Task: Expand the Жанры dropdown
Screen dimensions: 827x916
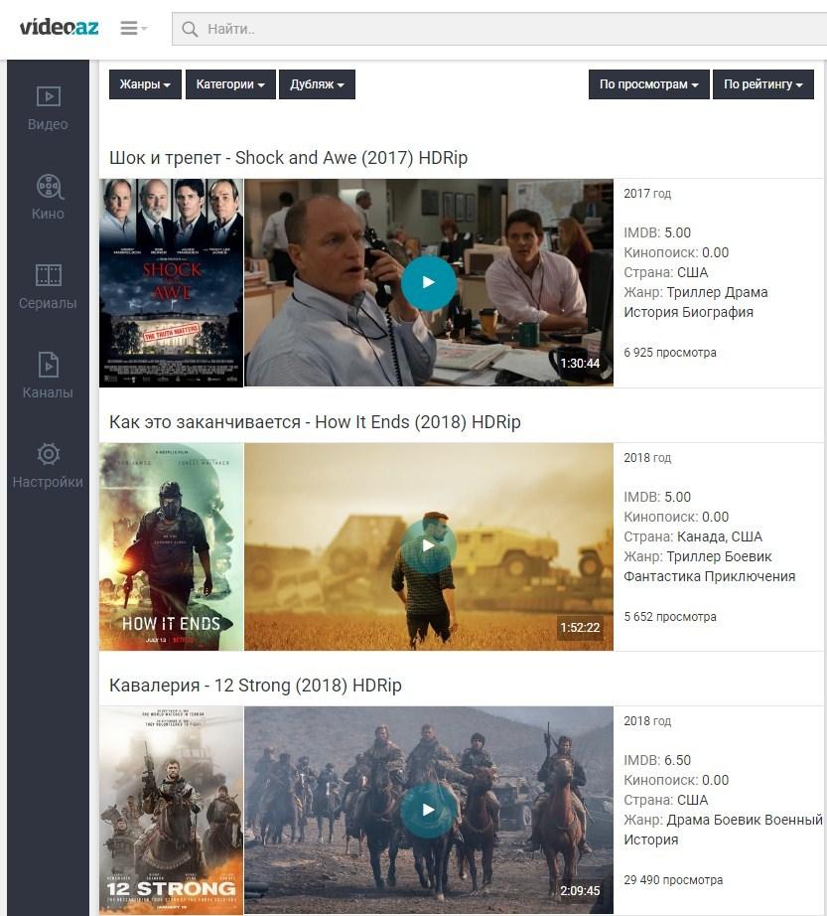Action: pyautogui.click(x=145, y=84)
